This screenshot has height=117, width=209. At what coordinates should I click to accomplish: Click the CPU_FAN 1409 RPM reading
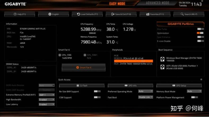click(67, 58)
